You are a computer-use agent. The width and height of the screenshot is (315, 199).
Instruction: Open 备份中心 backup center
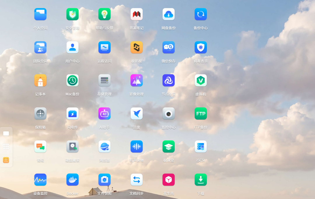[201, 14]
